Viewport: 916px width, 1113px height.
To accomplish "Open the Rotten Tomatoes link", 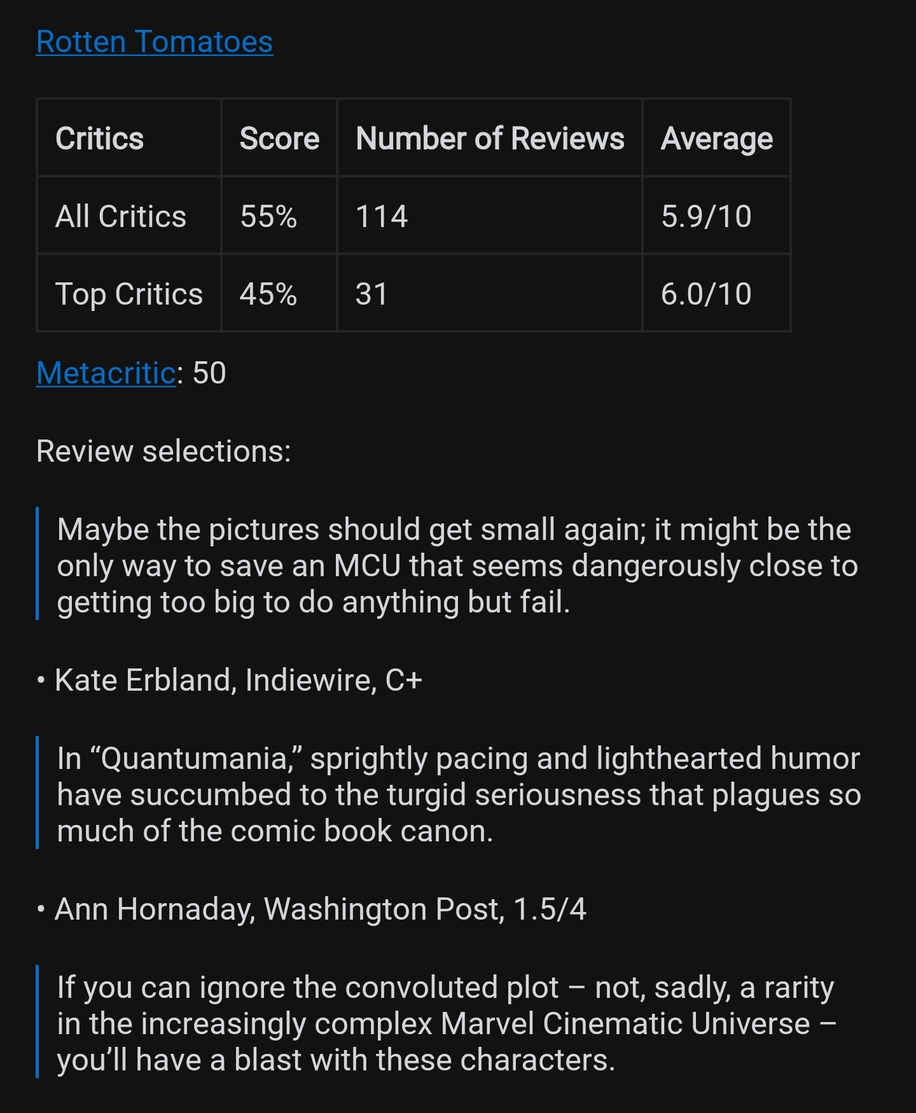I will tap(155, 42).
